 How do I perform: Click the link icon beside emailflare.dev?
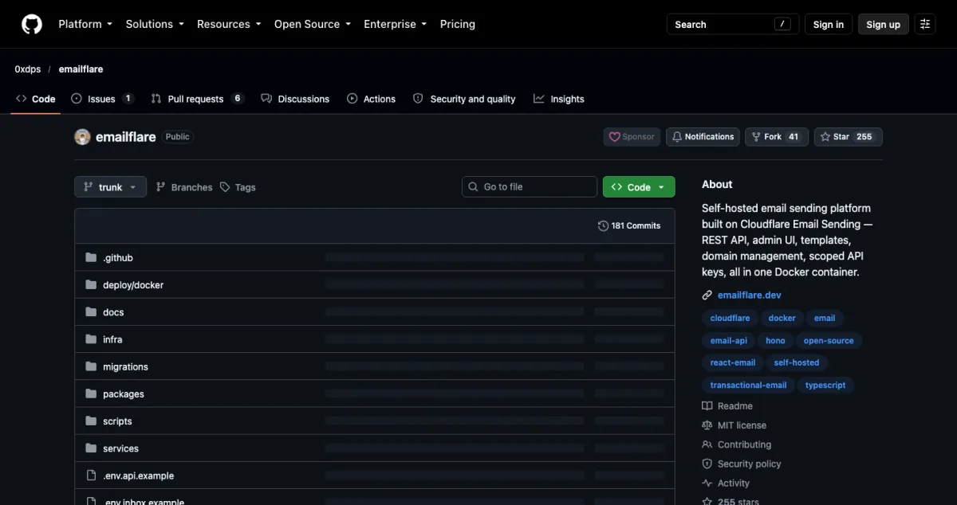707,295
